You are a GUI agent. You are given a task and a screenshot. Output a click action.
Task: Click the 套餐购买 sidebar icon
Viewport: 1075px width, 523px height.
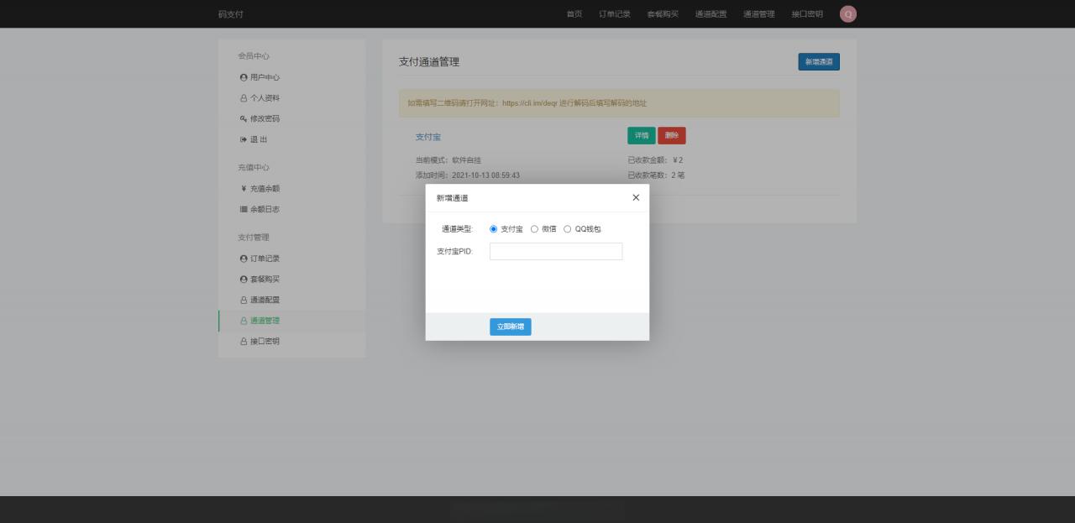click(x=244, y=280)
